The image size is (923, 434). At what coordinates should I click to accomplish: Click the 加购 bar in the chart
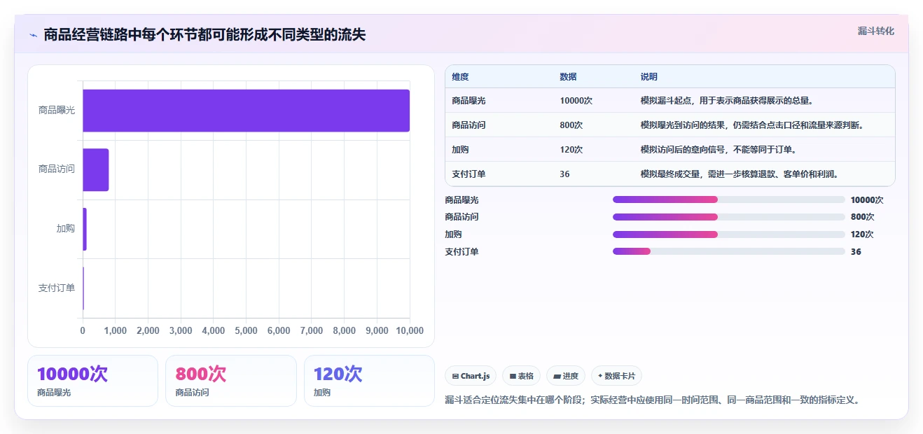(x=85, y=229)
